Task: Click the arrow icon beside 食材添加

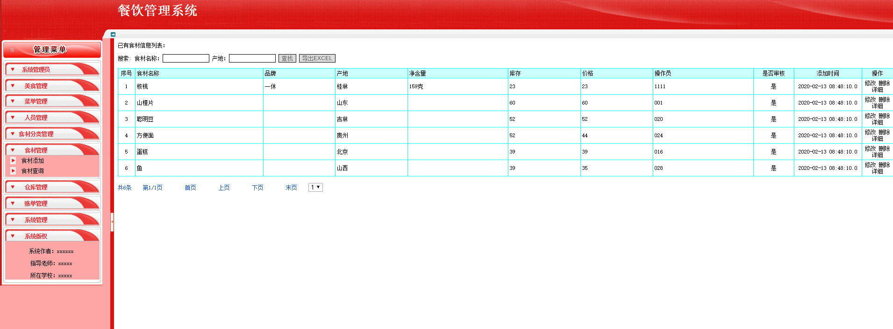Action: [13, 161]
